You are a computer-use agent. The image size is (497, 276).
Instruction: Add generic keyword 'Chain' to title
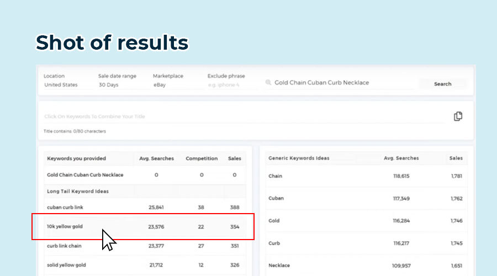(275, 176)
